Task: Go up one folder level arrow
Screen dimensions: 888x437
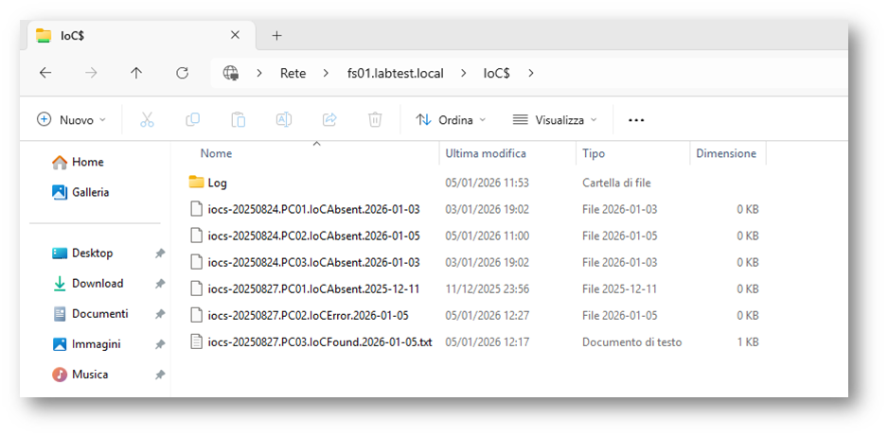Action: [136, 73]
